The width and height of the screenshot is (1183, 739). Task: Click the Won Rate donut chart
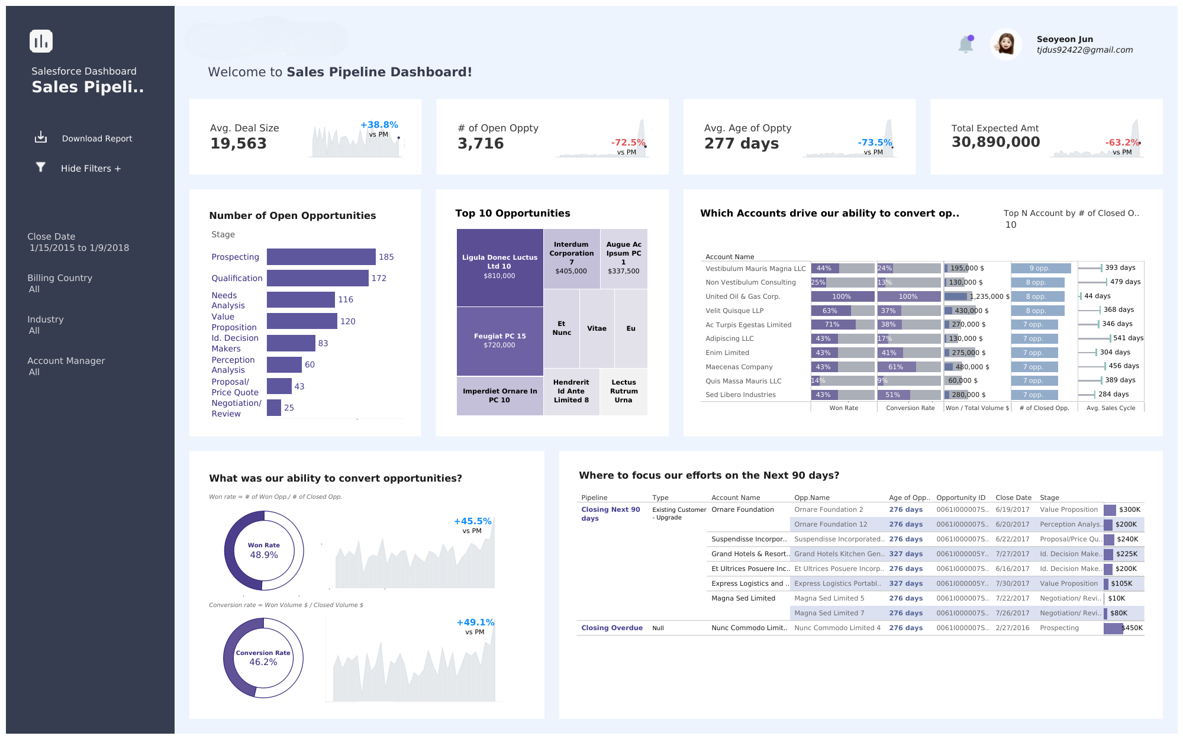click(263, 550)
